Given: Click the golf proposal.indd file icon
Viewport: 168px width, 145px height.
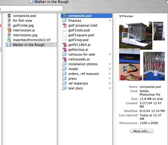Looking at the screenshot, I should pos(65,26).
